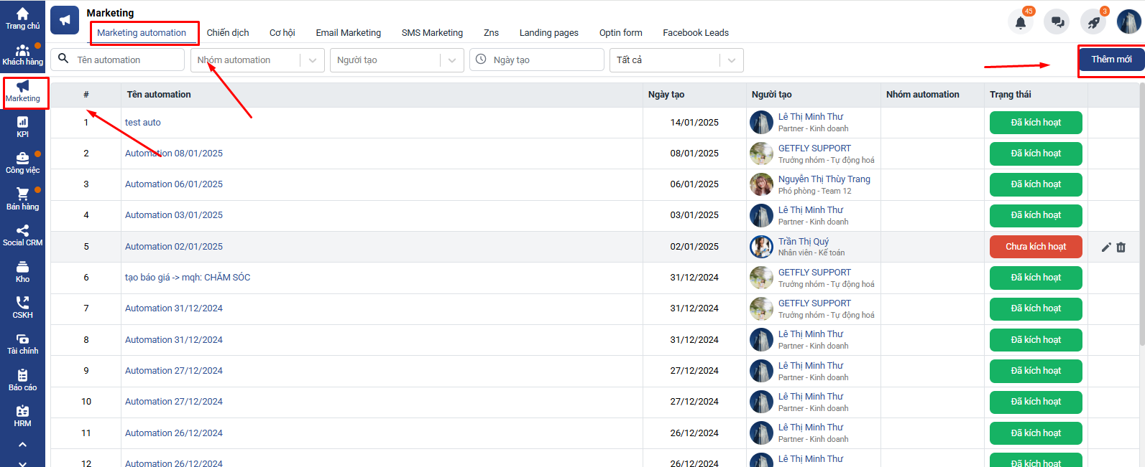Image resolution: width=1145 pixels, height=467 pixels.
Task: Switch to the Email Marketing tab
Action: [x=348, y=33]
